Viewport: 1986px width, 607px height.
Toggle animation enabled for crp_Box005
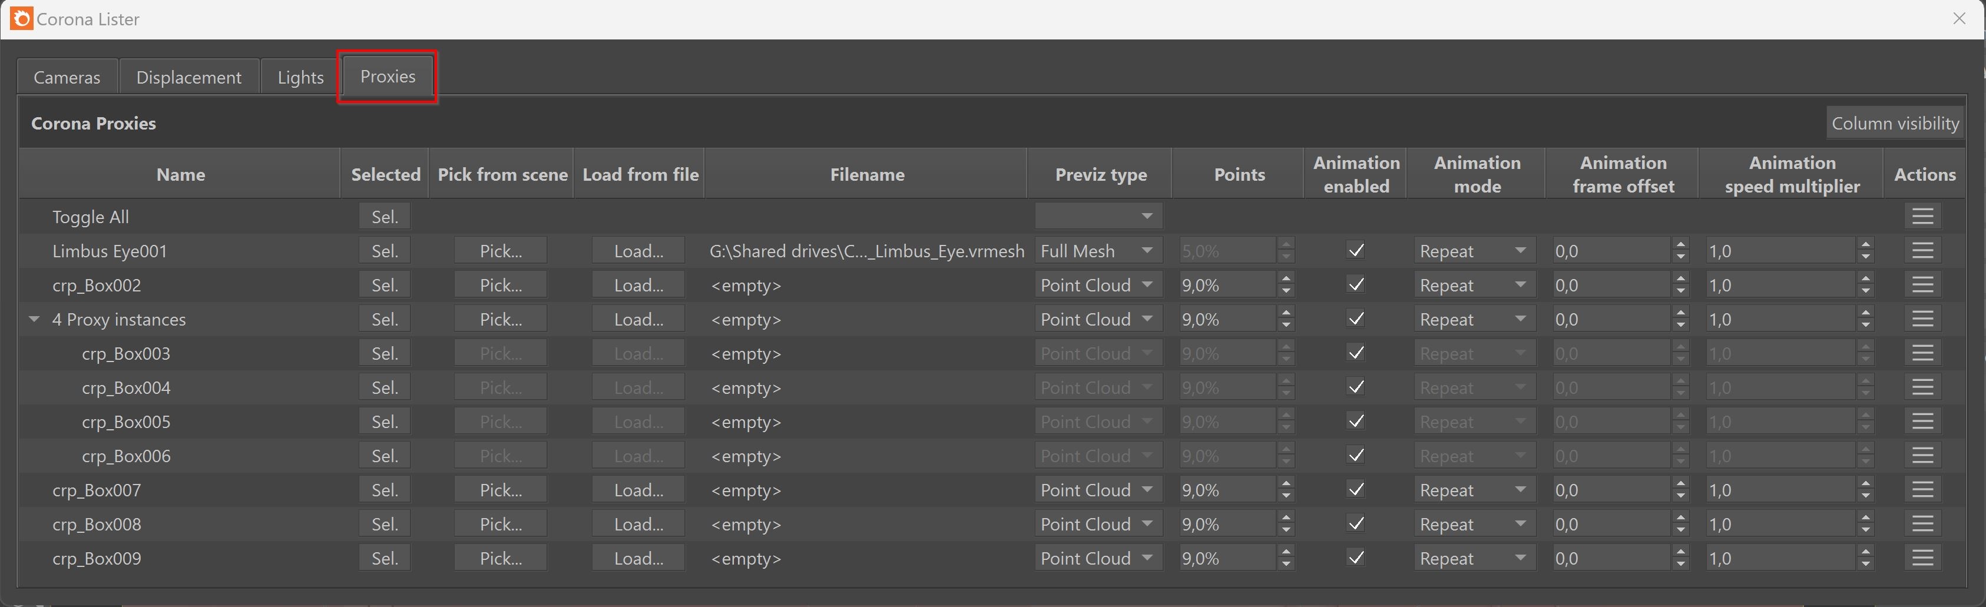pos(1355,422)
